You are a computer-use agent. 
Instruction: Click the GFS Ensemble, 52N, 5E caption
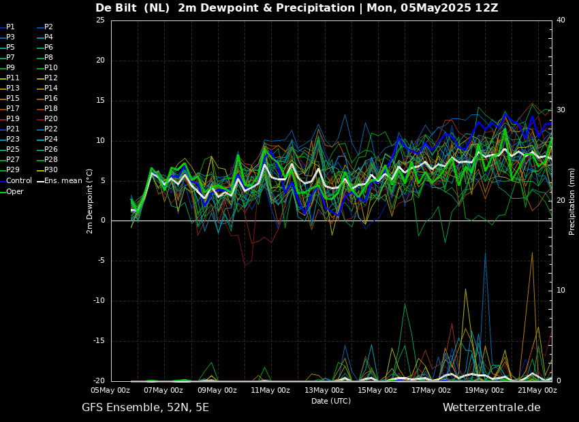pyautogui.click(x=145, y=408)
